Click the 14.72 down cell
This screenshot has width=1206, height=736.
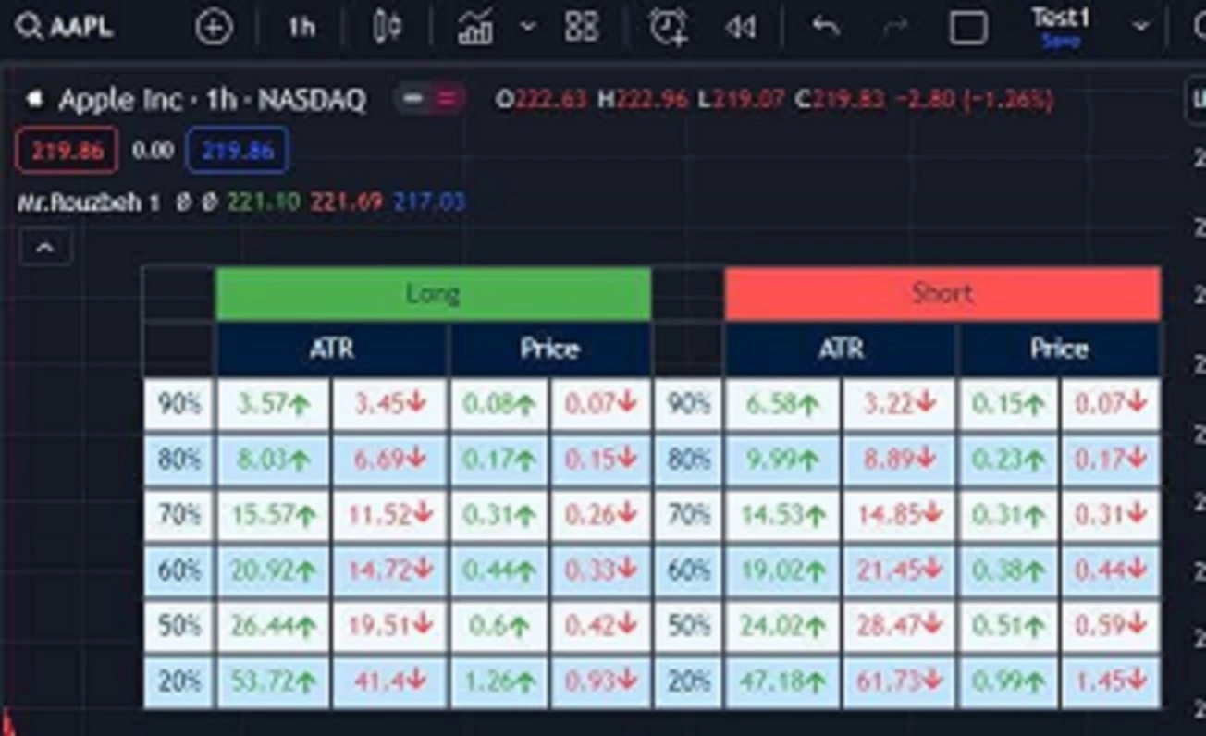(x=389, y=570)
